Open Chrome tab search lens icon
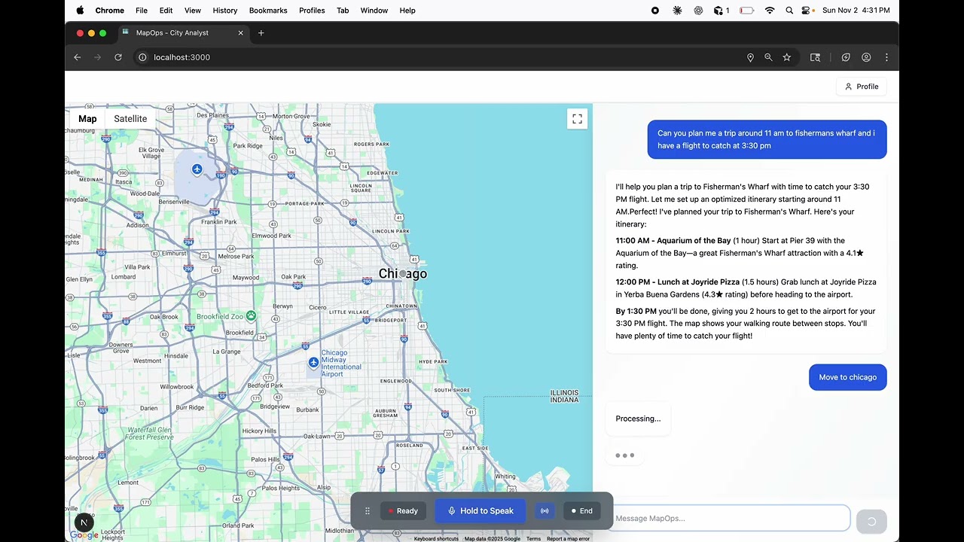This screenshot has width=964, height=542. point(815,57)
